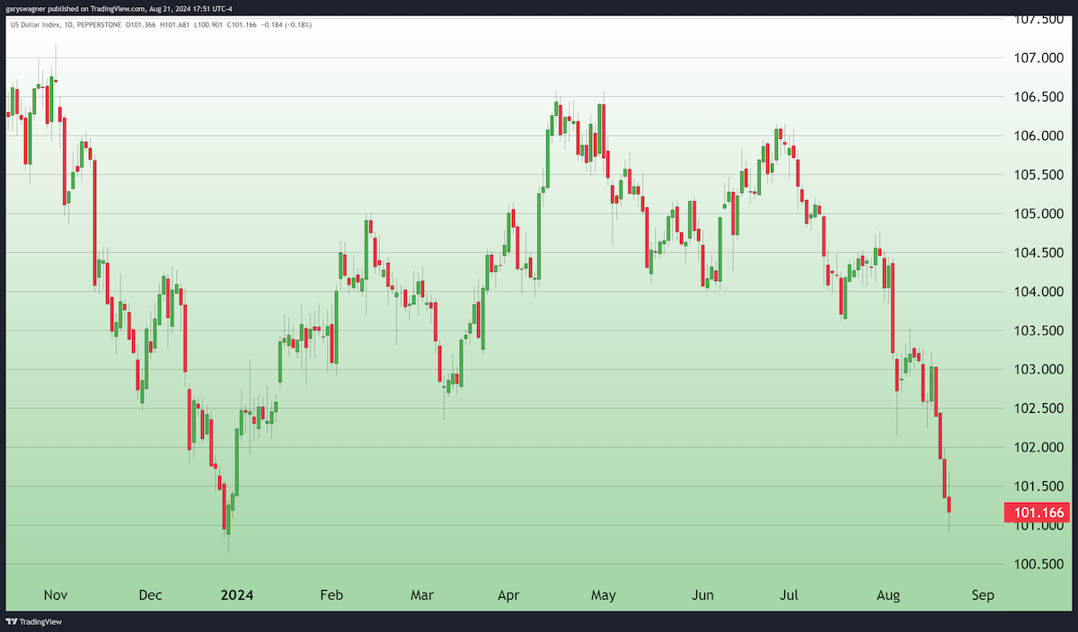The image size is (1078, 632).
Task: Click the red 101.166 current price tag
Action: click(1038, 513)
